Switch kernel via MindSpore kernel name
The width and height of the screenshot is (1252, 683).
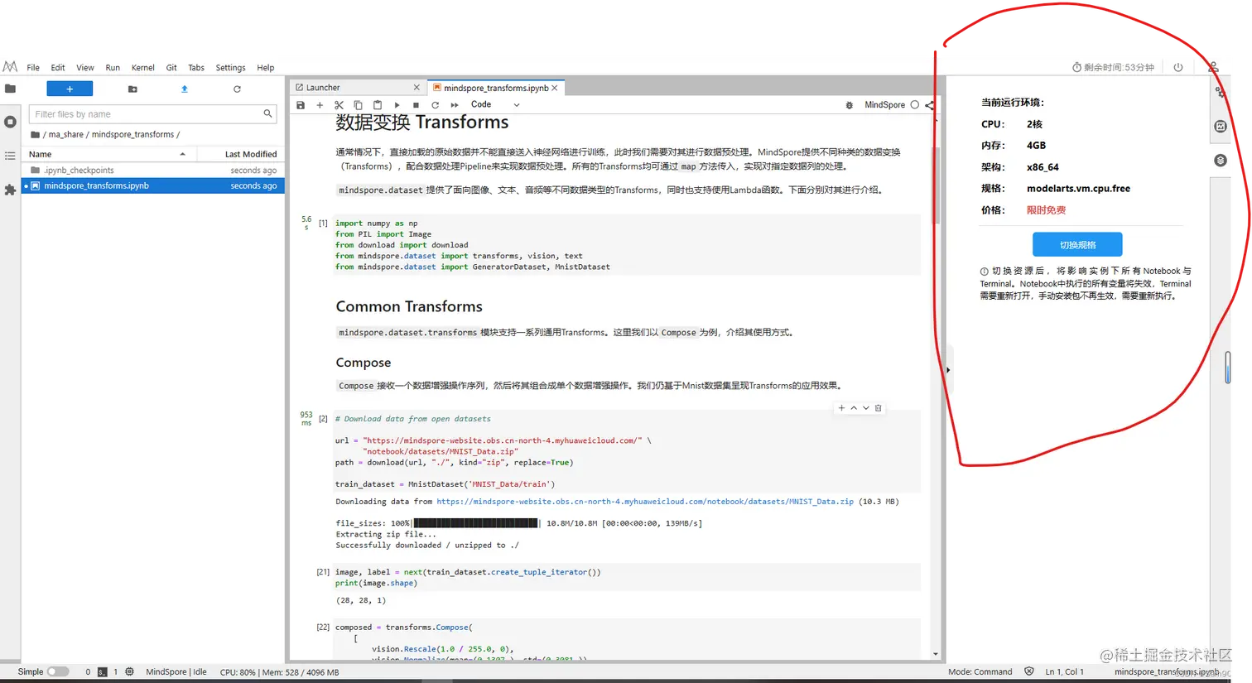884,105
